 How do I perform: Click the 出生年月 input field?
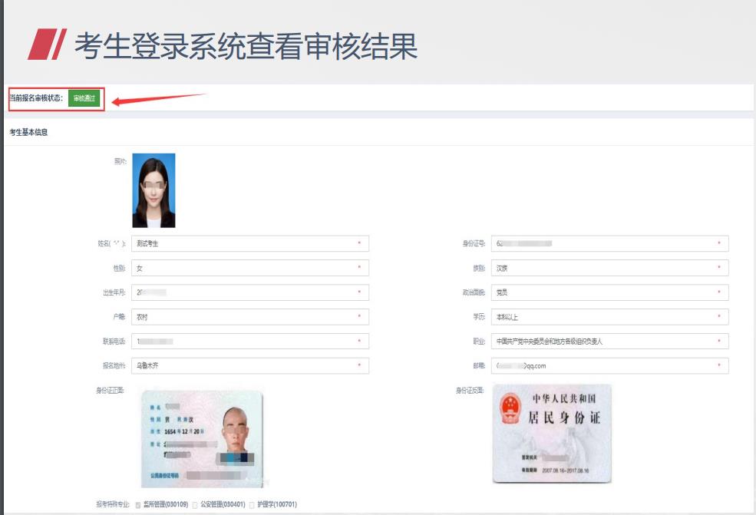(x=249, y=292)
